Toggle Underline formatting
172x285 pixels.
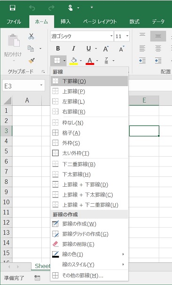click(x=89, y=48)
